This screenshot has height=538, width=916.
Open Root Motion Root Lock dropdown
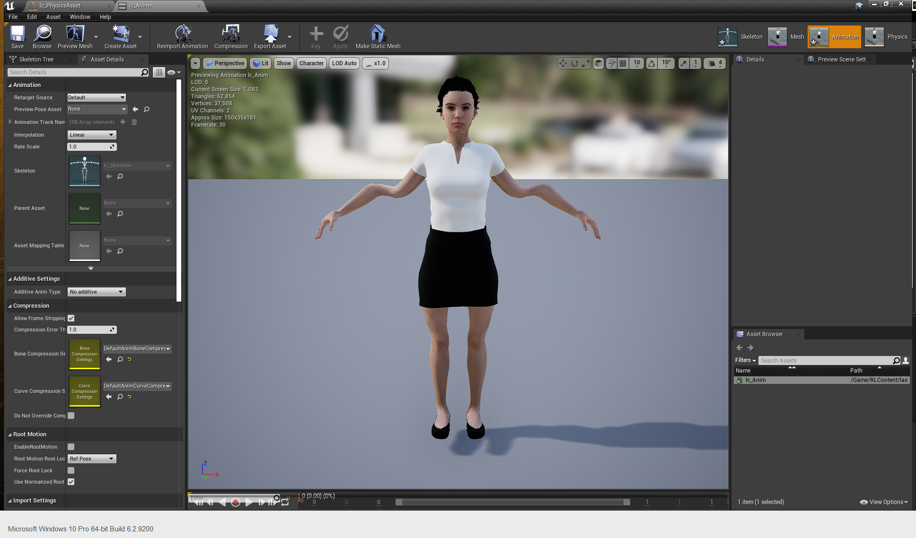92,459
